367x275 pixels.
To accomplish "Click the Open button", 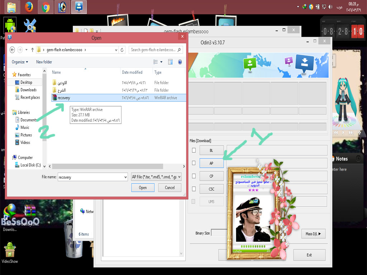I will 143,188.
